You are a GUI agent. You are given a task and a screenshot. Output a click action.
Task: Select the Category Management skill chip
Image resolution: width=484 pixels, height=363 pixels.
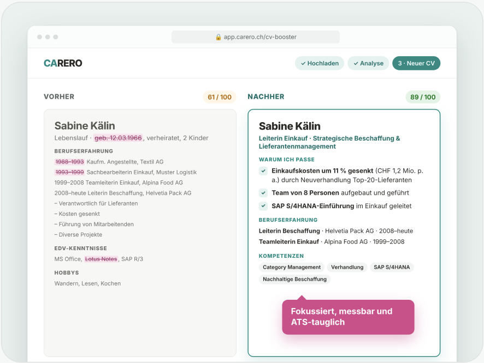[292, 267]
